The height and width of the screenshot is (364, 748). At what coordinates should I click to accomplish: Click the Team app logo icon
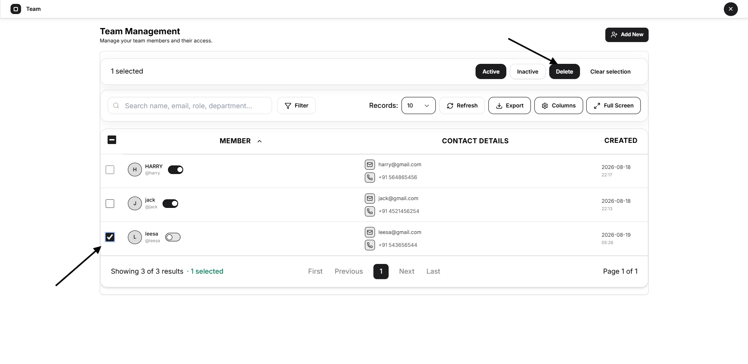click(x=16, y=9)
